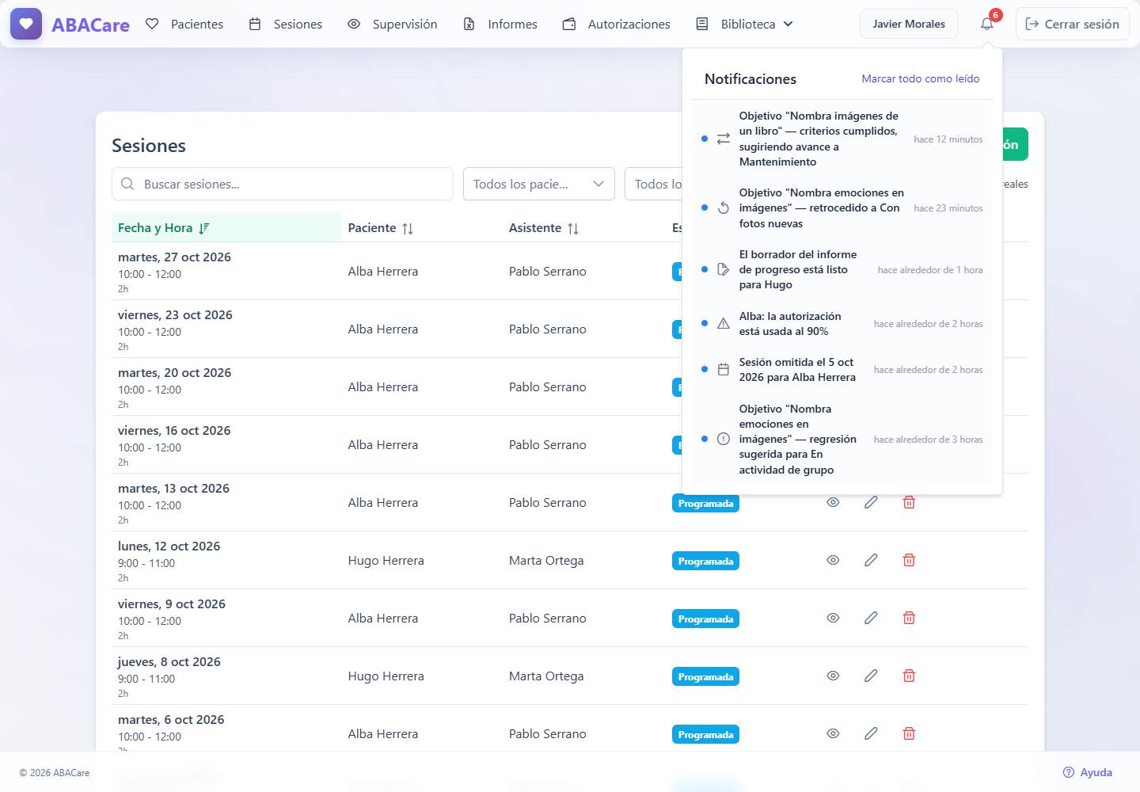View the jueves 8 oct 2026 session
The width and height of the screenshot is (1140, 792).
point(833,676)
